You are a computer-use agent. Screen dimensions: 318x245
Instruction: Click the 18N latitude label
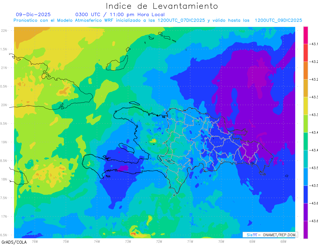pos(4,179)
